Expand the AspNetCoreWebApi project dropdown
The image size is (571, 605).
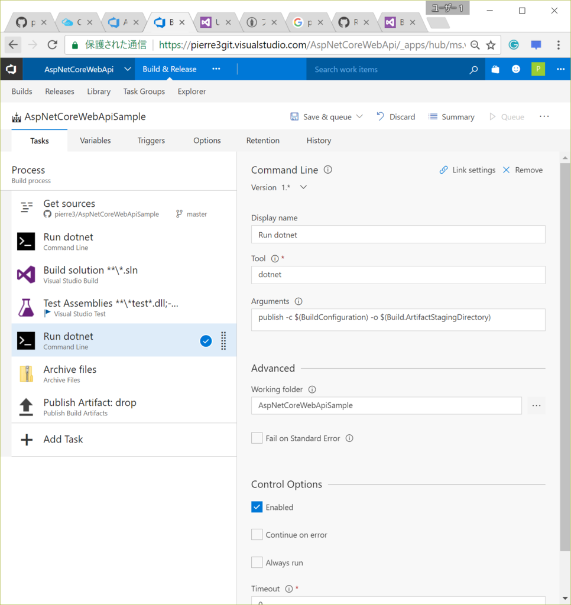pyautogui.click(x=128, y=69)
